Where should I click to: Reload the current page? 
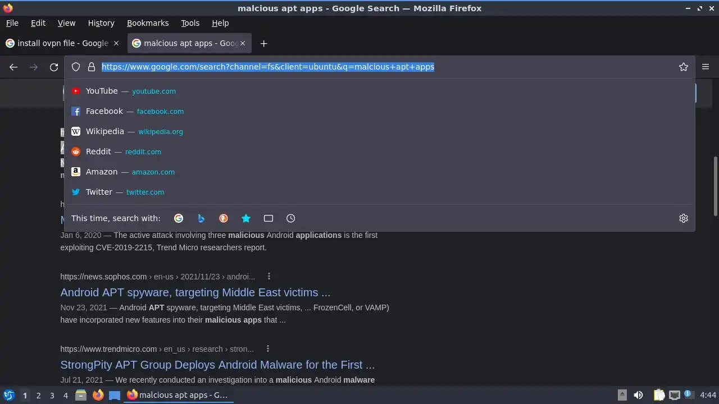(54, 67)
